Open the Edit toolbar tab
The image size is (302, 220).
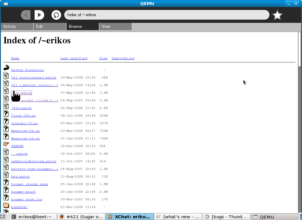coord(50,27)
